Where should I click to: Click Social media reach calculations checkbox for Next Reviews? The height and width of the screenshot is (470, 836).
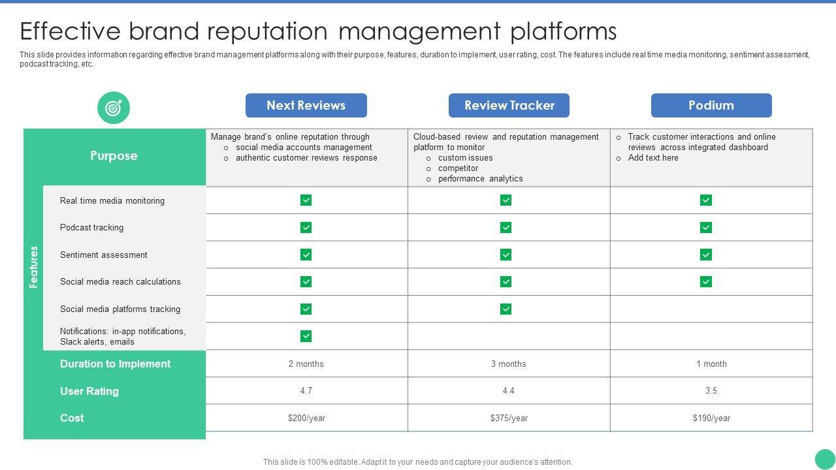coord(306,281)
